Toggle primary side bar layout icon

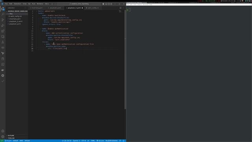point(104,4)
